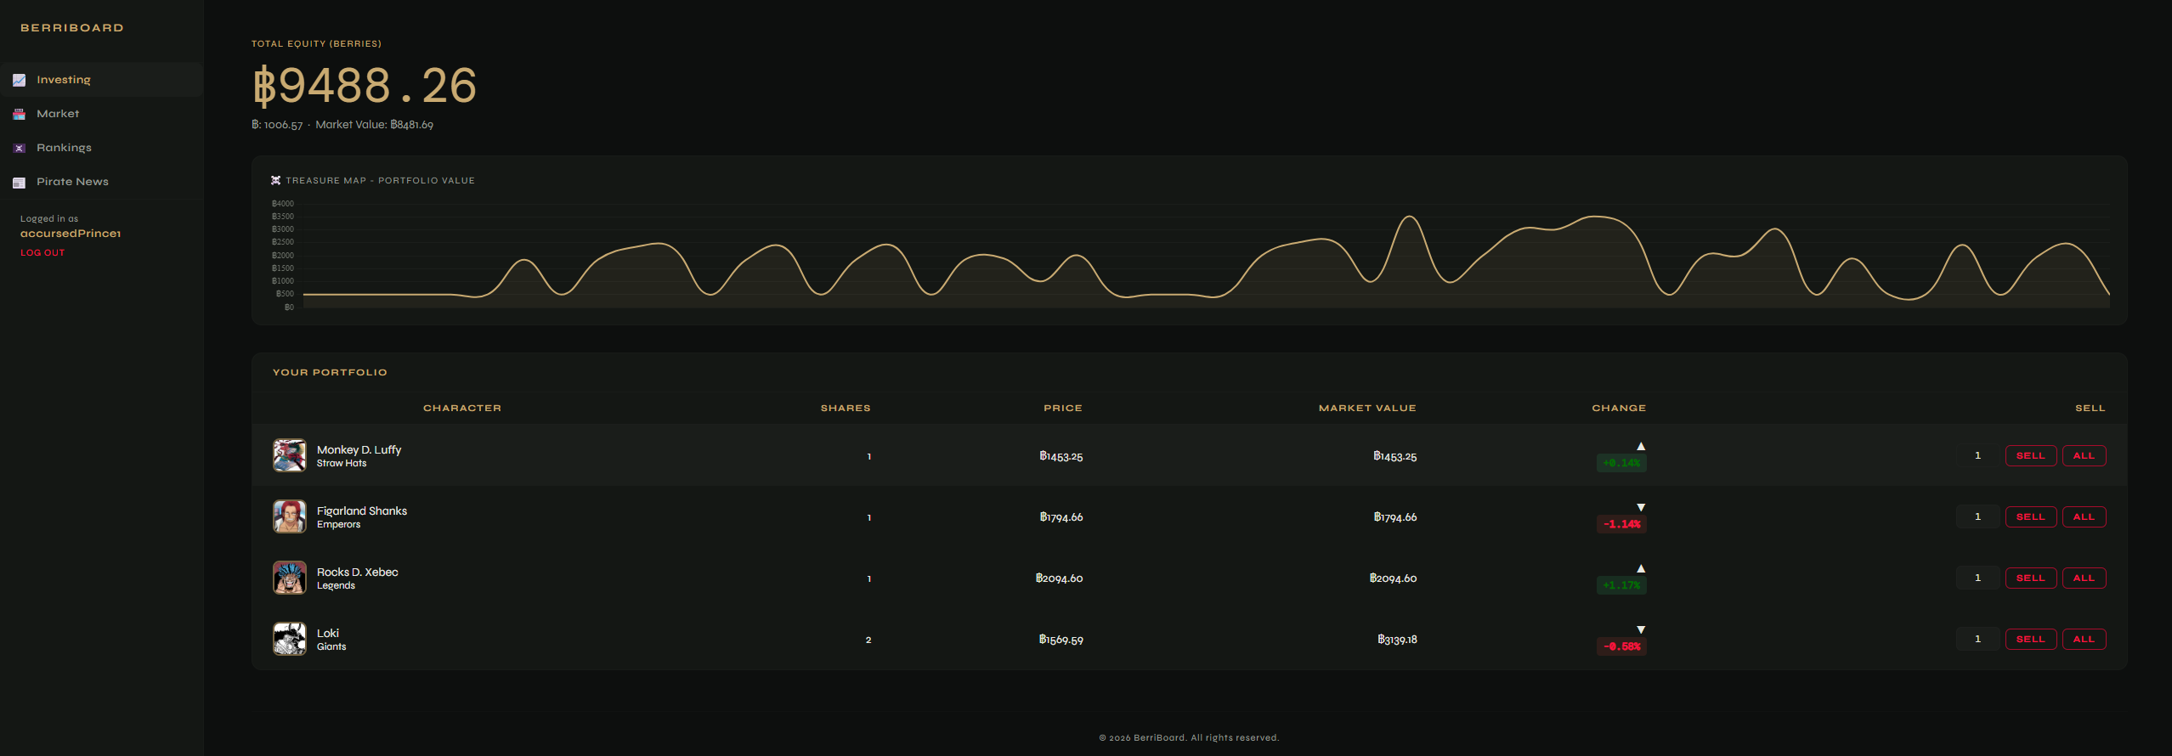
Task: Open the Investing page
Action: click(x=101, y=80)
